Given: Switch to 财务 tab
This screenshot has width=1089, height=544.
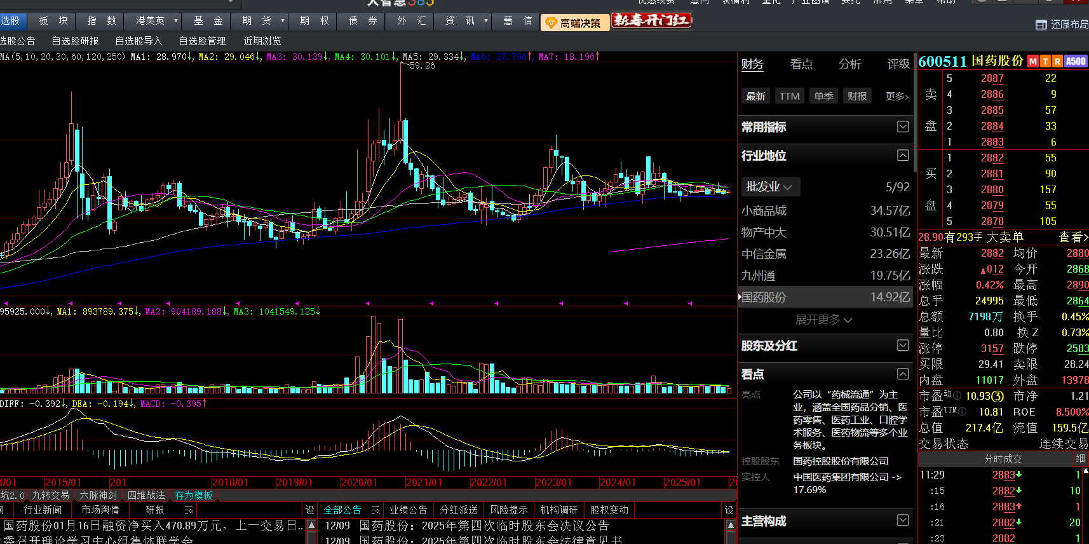Looking at the screenshot, I should (752, 64).
